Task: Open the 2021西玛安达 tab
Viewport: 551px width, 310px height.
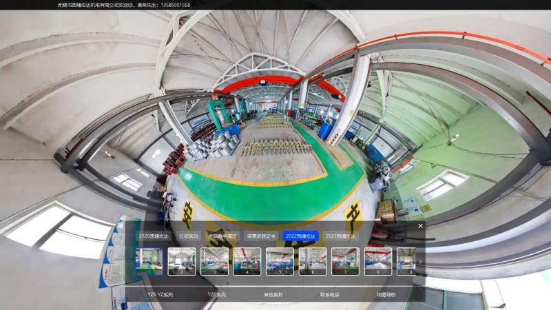Action: tap(340, 236)
